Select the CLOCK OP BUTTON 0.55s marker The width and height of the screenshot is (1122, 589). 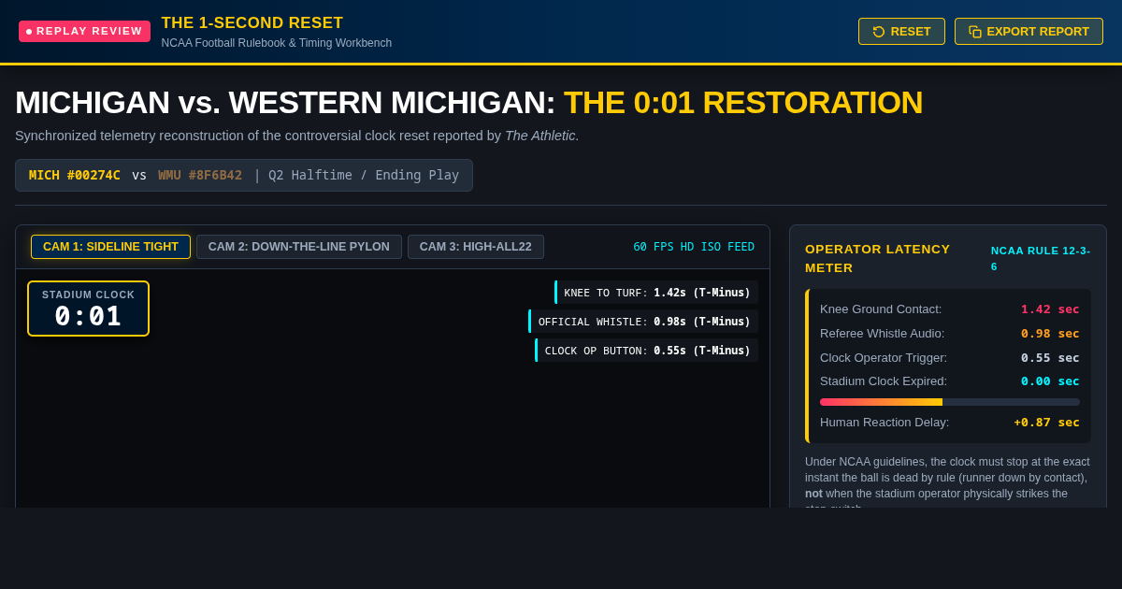647,351
